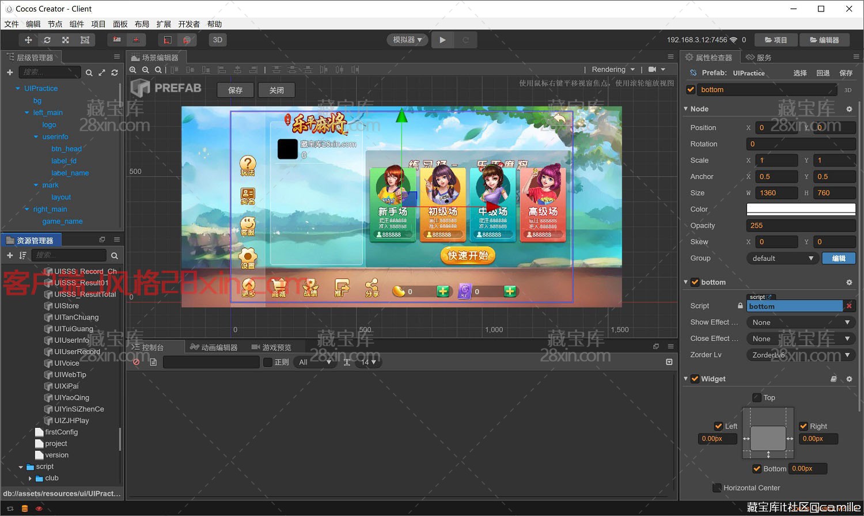The image size is (864, 516).
Task: Open the Group default dropdown
Action: click(x=782, y=259)
